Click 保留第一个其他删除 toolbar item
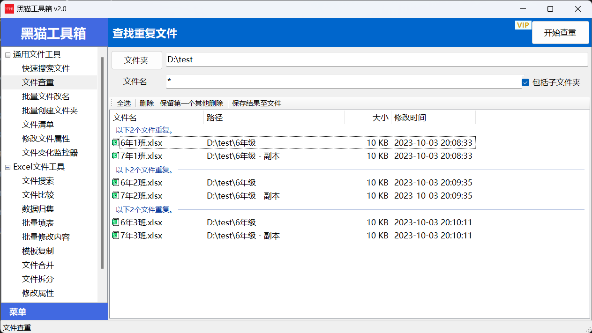The image size is (592, 333). coord(191,103)
